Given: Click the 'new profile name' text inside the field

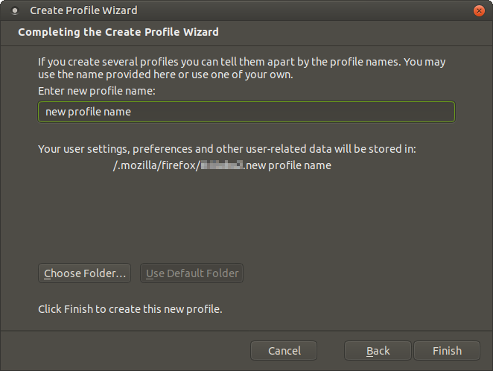Looking at the screenshot, I should [x=88, y=112].
